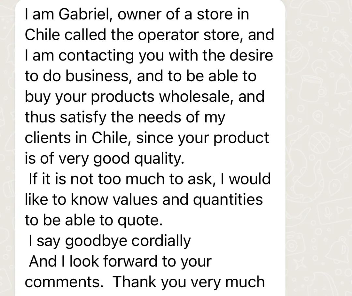
Task: Click the words 'since your product'
Action: 202,138
